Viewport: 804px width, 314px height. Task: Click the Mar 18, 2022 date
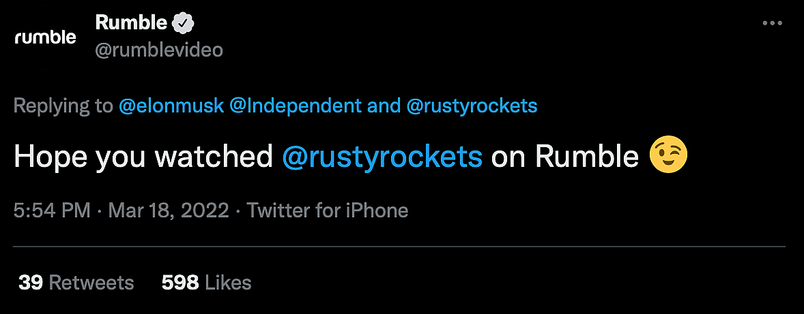(168, 210)
